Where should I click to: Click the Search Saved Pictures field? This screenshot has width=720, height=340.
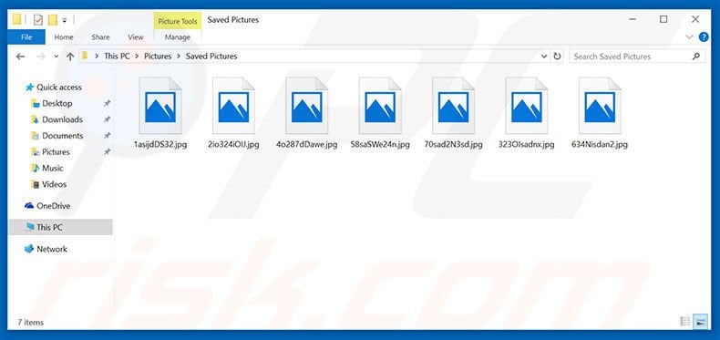pyautogui.click(x=637, y=56)
